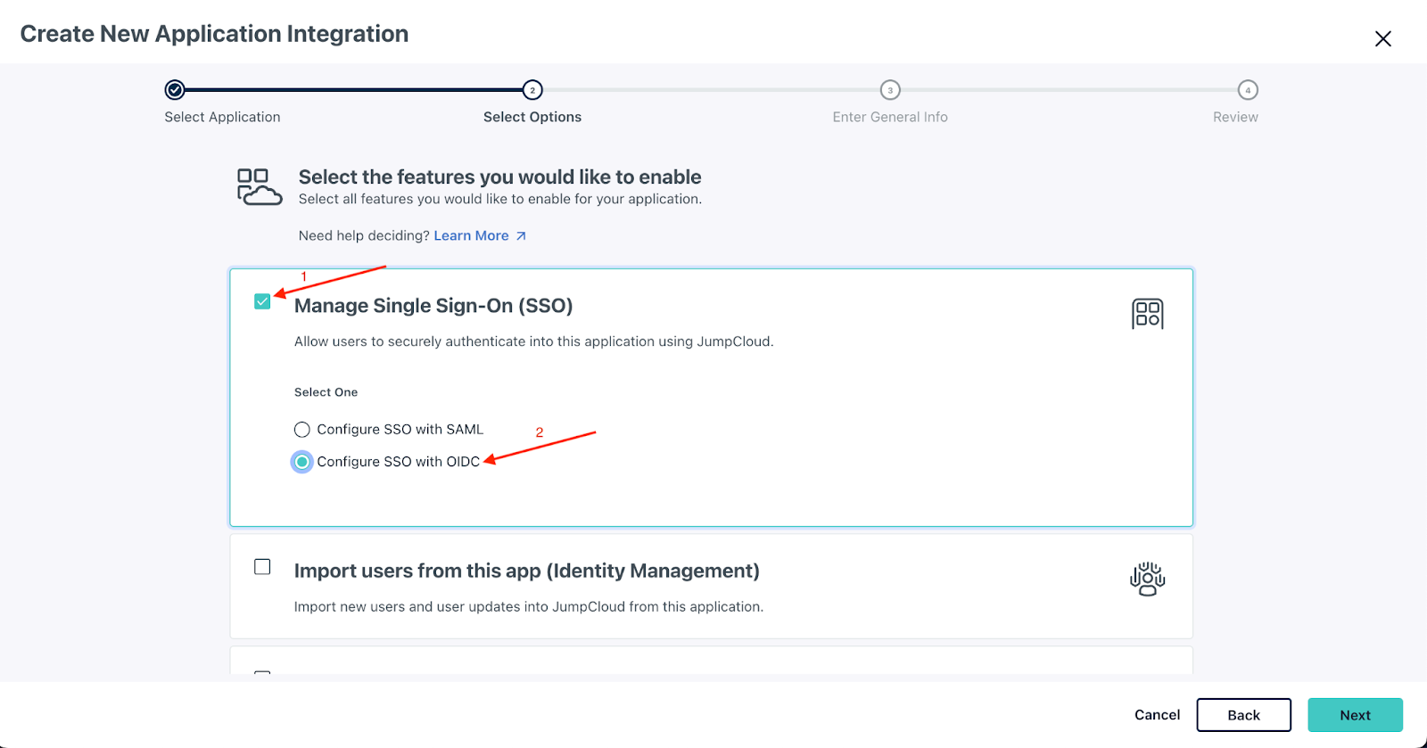Viewport: 1427px width, 748px height.
Task: Select Configure SSO with SAML radio button
Action: 302,430
